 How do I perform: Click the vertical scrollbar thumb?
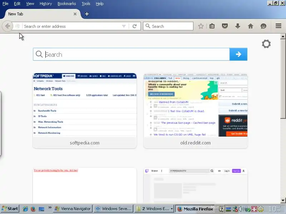[283, 79]
